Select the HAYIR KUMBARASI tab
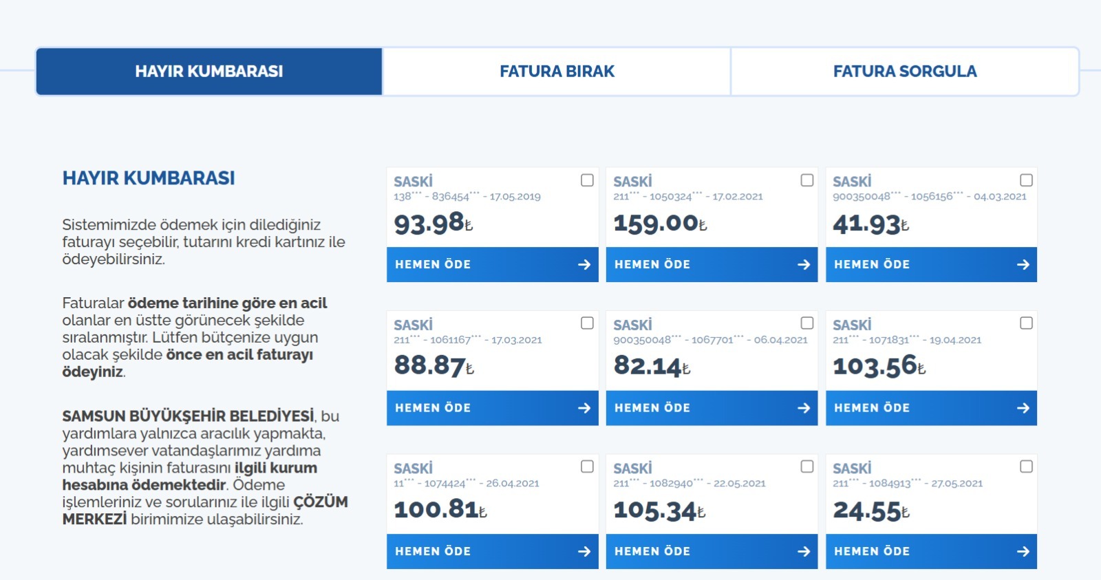 pos(209,72)
